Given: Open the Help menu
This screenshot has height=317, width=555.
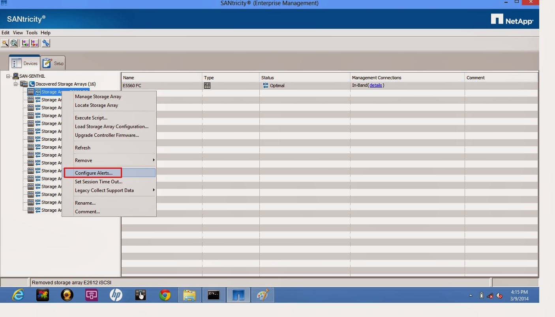Looking at the screenshot, I should click(x=45, y=33).
